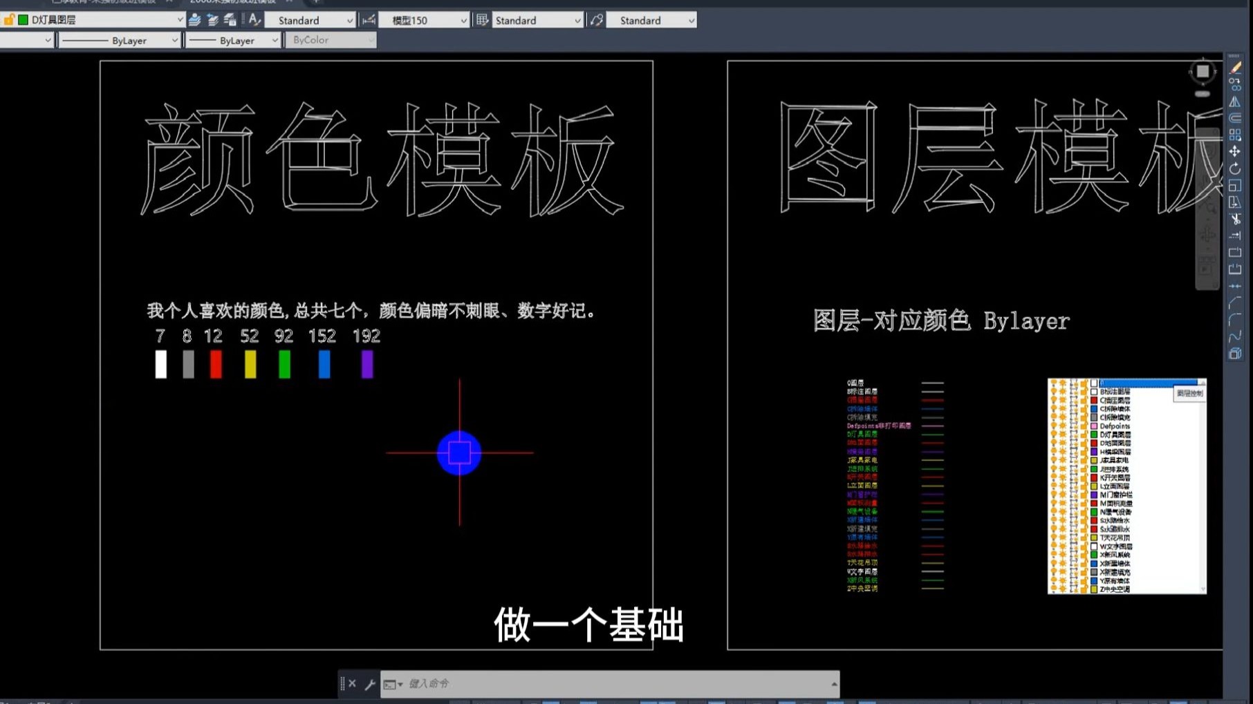Activate the Mirror tool
This screenshot has height=704, width=1253.
click(1236, 101)
